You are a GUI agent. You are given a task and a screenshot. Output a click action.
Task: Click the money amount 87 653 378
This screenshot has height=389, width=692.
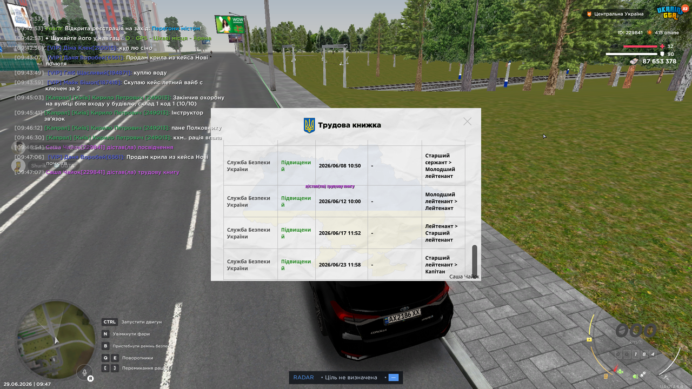click(659, 62)
